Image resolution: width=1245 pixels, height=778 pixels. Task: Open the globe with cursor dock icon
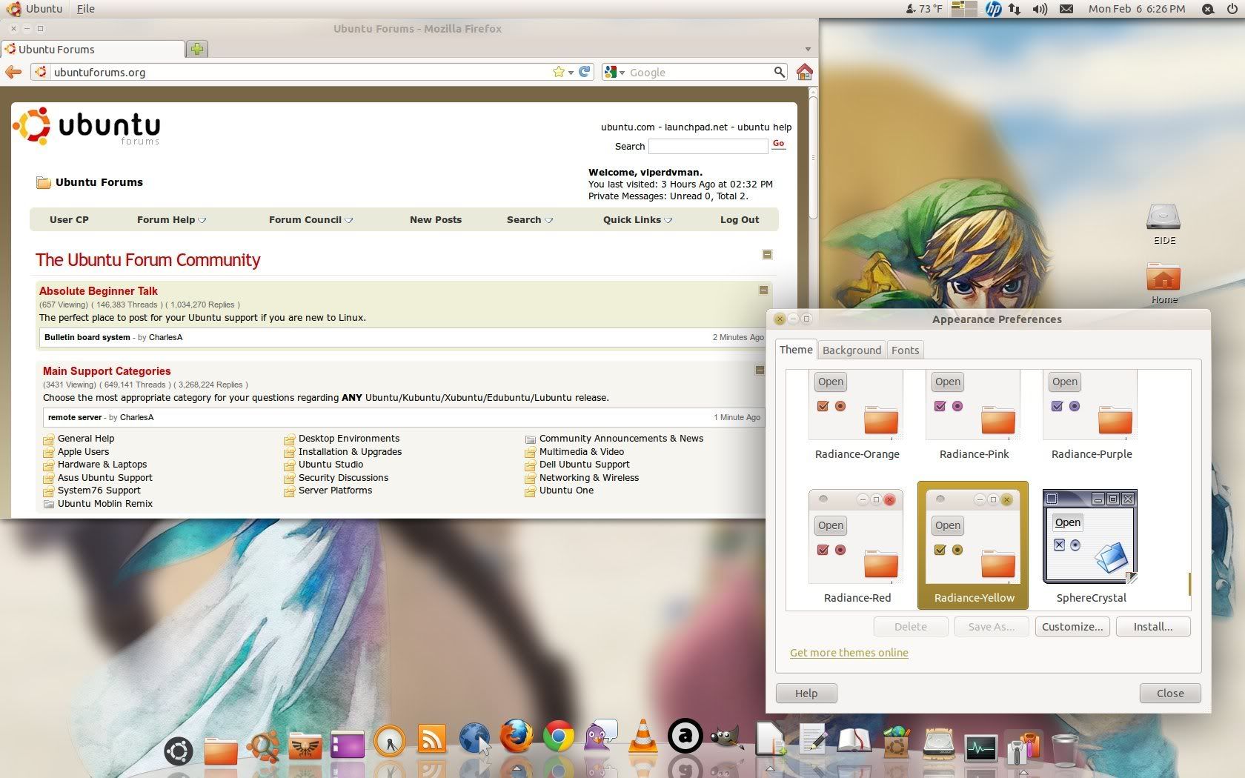(474, 739)
